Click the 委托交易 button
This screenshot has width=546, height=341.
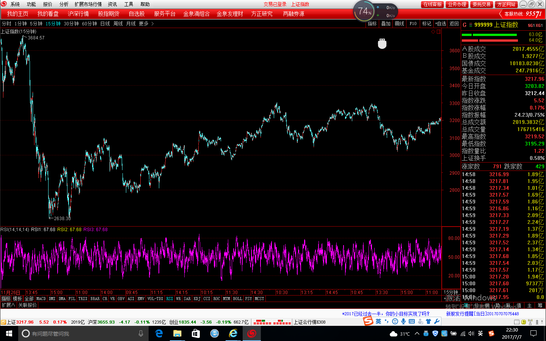tap(482, 4)
